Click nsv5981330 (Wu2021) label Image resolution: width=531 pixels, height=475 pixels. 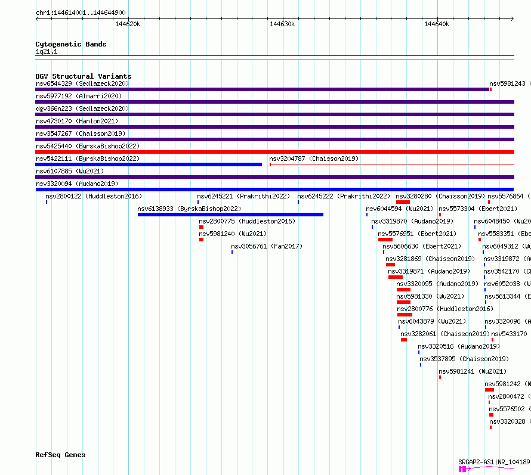430,296
